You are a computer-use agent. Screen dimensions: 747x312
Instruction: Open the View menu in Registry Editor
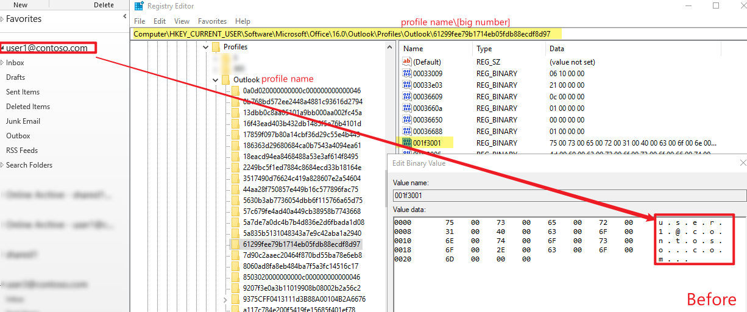182,21
